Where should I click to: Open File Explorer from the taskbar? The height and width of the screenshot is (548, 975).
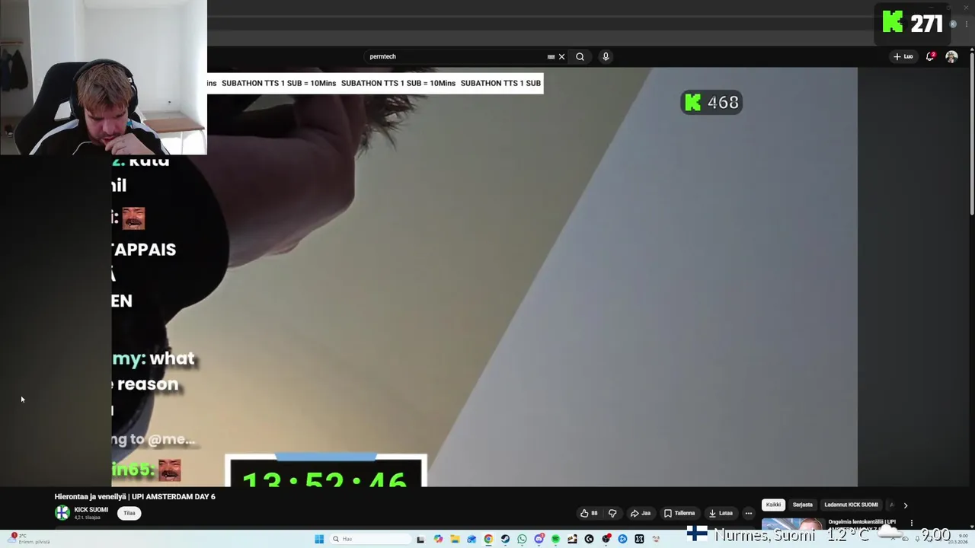[455, 539]
